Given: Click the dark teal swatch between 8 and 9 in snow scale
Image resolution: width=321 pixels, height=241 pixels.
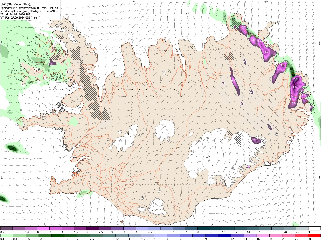Looking at the screenshot, I should (x=204, y=229).
